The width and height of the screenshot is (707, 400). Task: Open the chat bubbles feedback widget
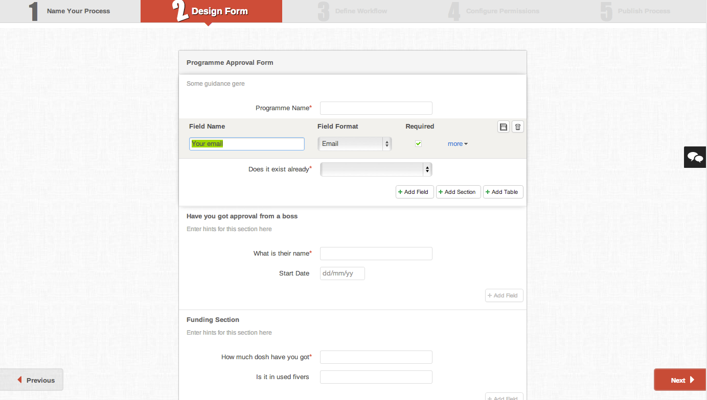[x=695, y=157]
